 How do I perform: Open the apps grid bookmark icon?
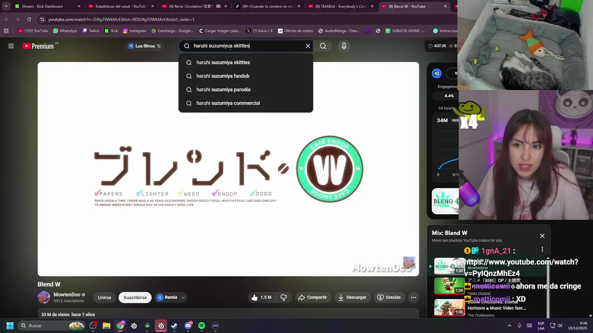pyautogui.click(x=6, y=31)
